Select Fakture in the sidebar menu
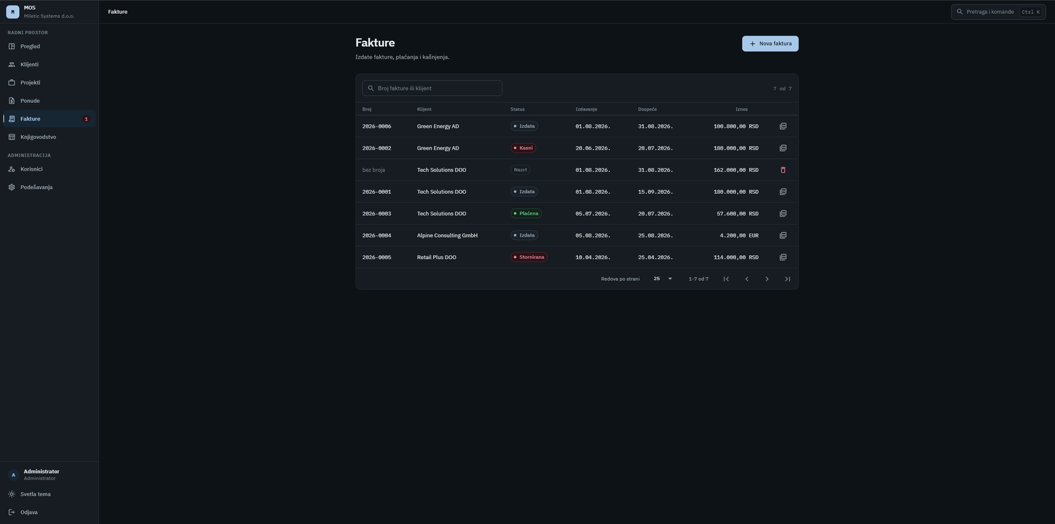Viewport: 1055px width, 524px height. 49,119
